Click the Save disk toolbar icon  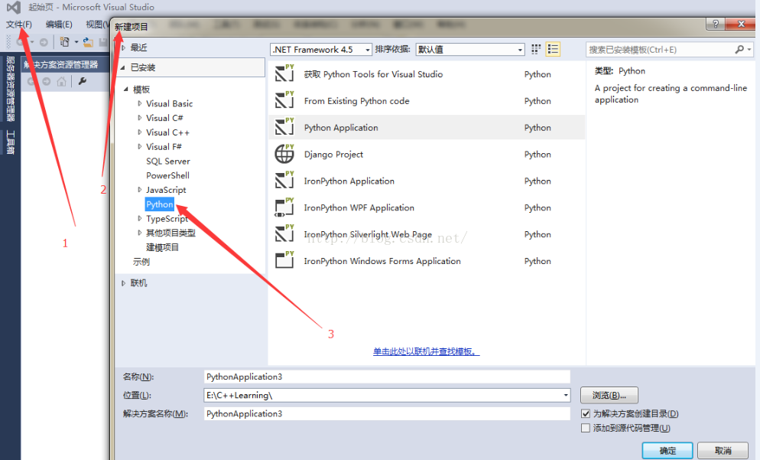(102, 42)
